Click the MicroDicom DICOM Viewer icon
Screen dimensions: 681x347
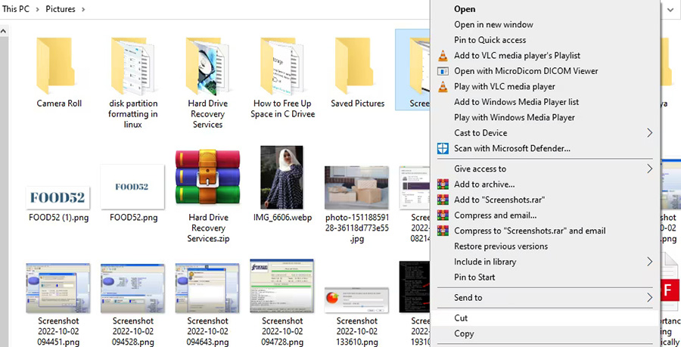click(x=443, y=71)
